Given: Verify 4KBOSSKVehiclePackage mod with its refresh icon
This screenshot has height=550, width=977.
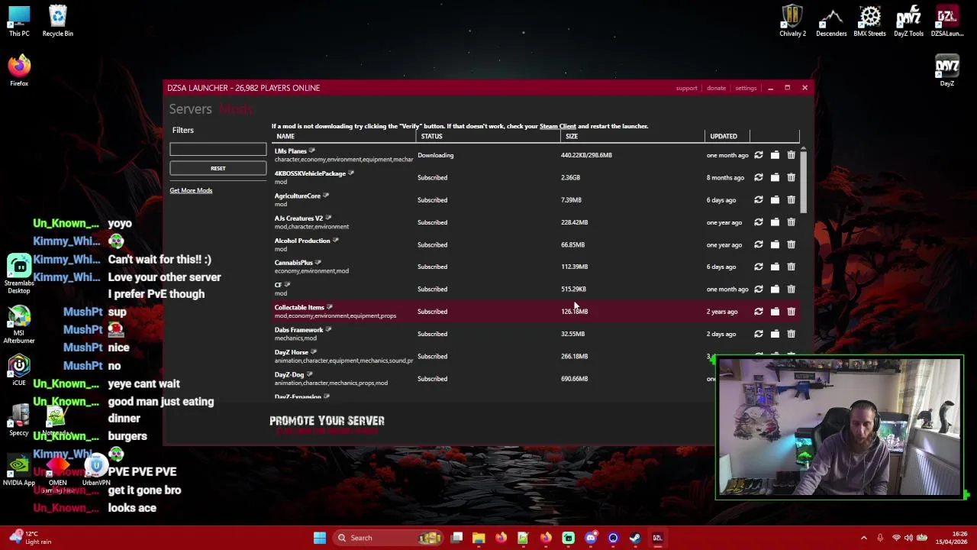Looking at the screenshot, I should click(x=759, y=177).
